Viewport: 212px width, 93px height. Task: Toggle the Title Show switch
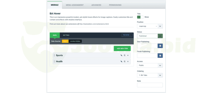click(x=140, y=17)
